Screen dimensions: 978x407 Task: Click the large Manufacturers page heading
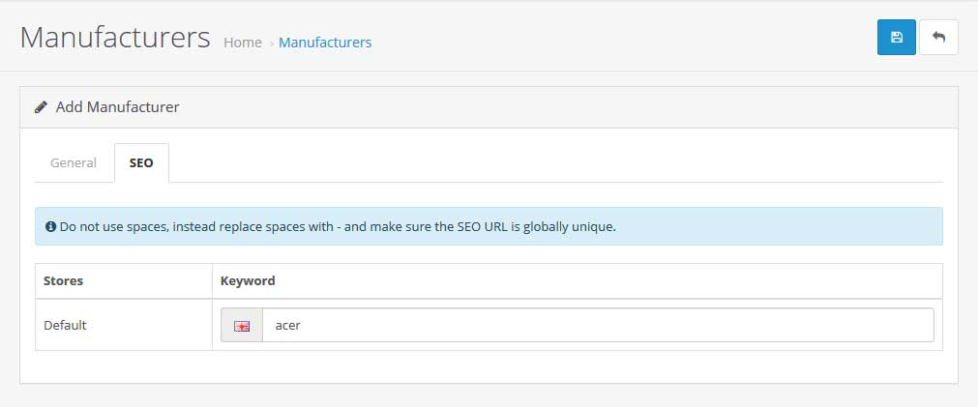coord(115,38)
